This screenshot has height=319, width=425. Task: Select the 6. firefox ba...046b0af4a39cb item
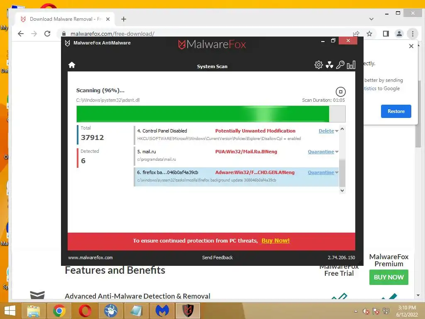click(236, 177)
